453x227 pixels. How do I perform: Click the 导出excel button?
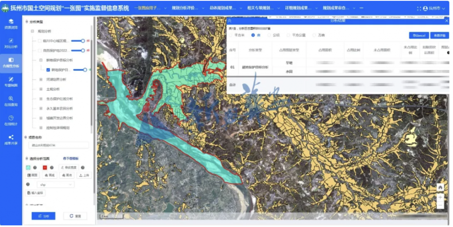point(418,35)
